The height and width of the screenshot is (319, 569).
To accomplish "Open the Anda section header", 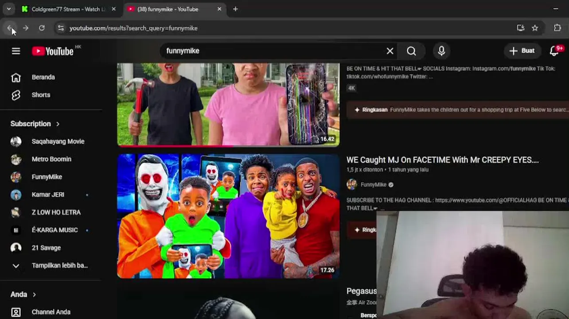I will pos(23,294).
